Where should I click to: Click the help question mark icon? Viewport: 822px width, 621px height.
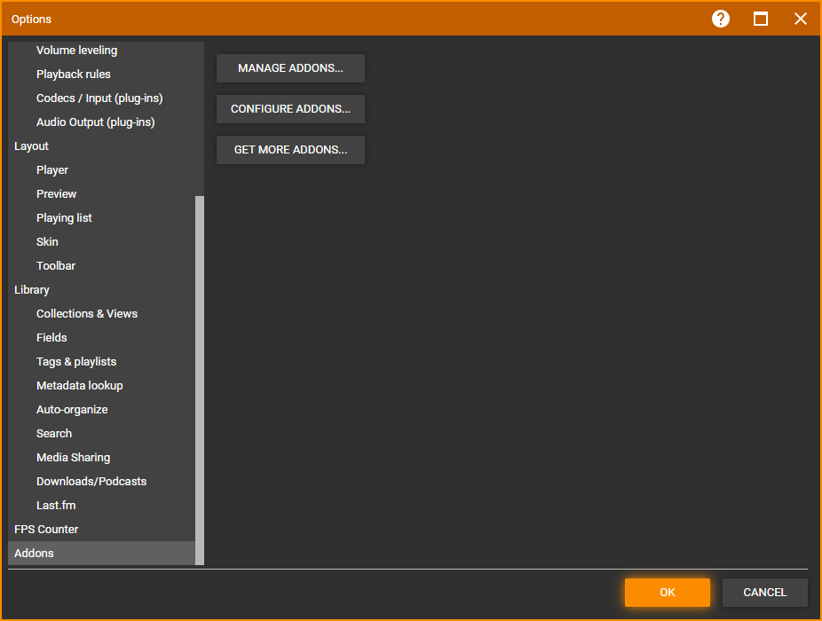[721, 19]
